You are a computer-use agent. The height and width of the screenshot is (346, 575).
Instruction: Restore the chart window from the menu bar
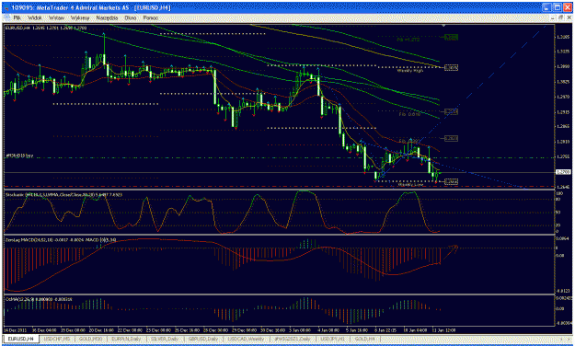[x=561, y=17]
